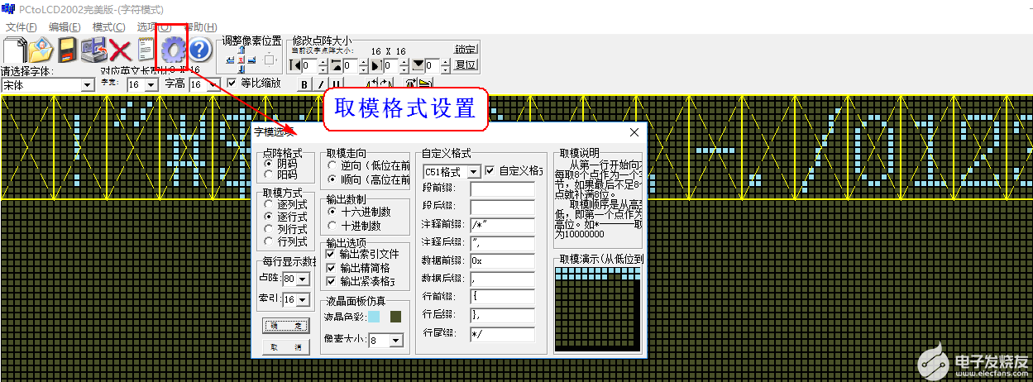Open the 帮助(H) menu

tap(200, 27)
